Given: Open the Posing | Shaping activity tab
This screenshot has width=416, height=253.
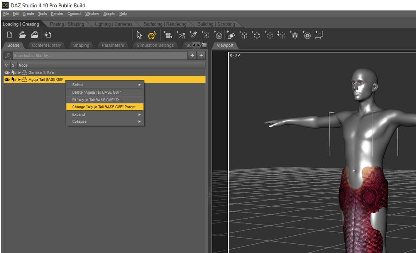Looking at the screenshot, I should [x=67, y=24].
